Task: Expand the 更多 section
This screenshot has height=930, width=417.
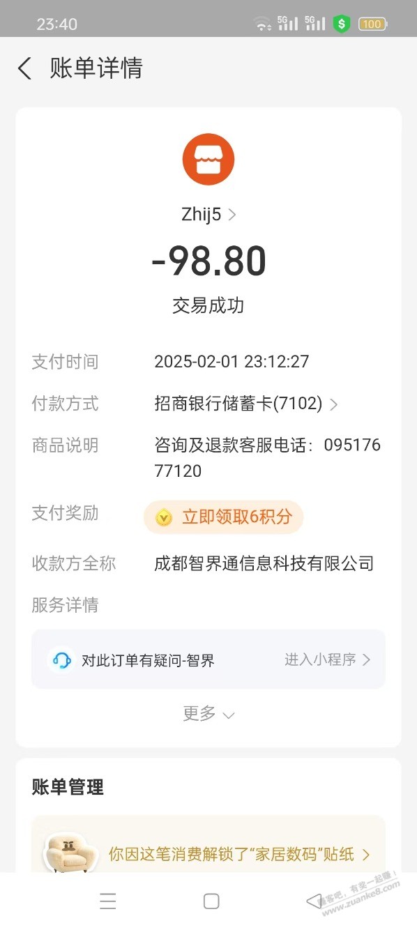Action: 208,713
